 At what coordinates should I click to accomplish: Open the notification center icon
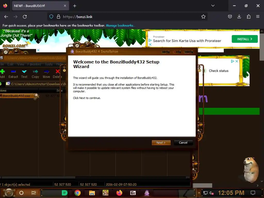coord(253,193)
